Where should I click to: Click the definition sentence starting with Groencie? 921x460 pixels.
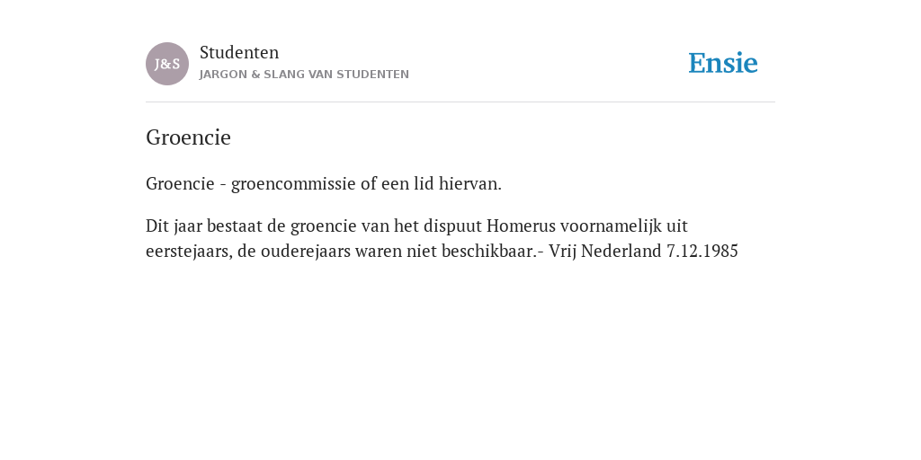click(x=324, y=183)
